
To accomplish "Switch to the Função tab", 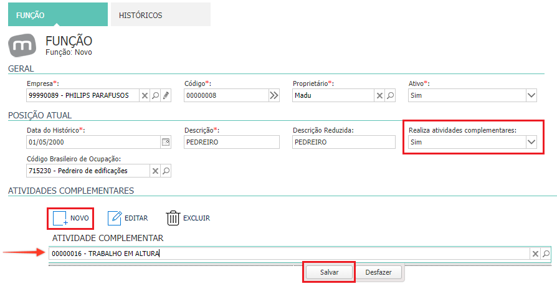I will (x=58, y=14).
